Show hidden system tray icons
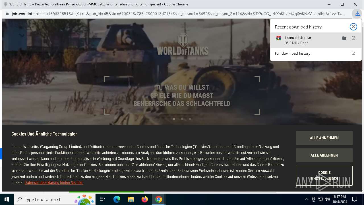Screen dimensions: 364x205 307,199
